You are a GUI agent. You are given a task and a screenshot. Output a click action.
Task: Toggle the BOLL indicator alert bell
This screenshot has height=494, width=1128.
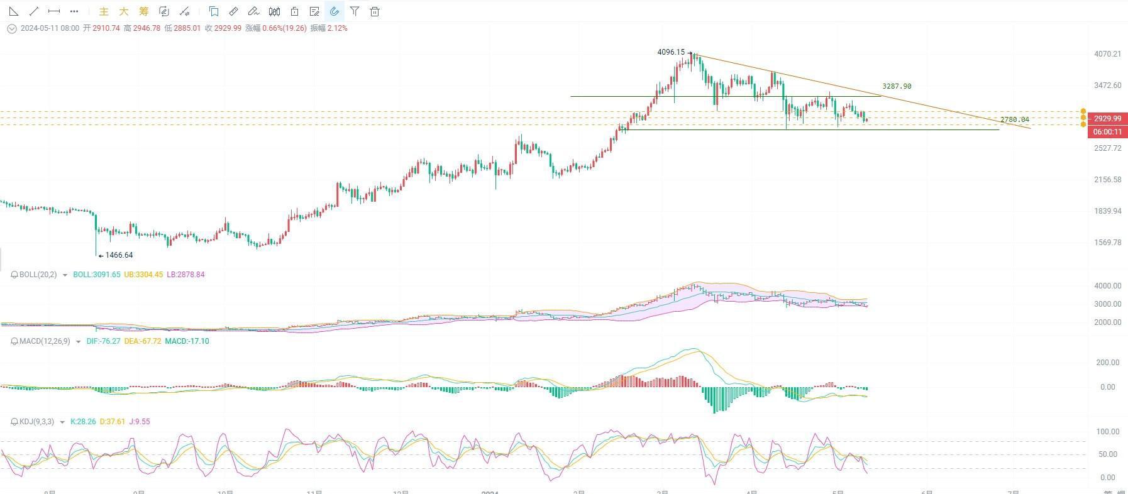coord(14,275)
